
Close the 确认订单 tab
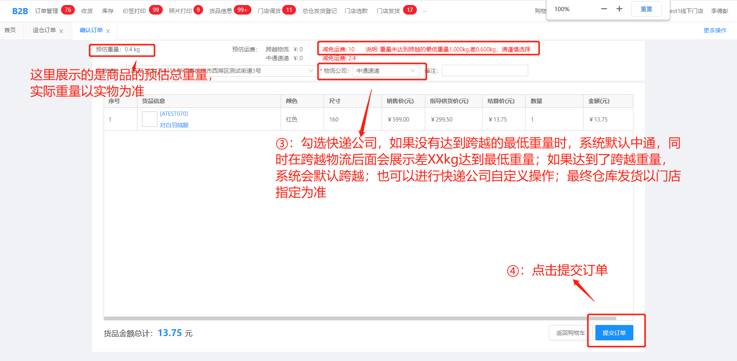point(108,31)
